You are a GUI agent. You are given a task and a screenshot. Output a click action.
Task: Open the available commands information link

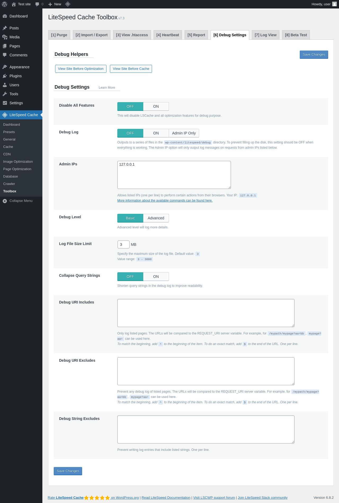click(165, 201)
